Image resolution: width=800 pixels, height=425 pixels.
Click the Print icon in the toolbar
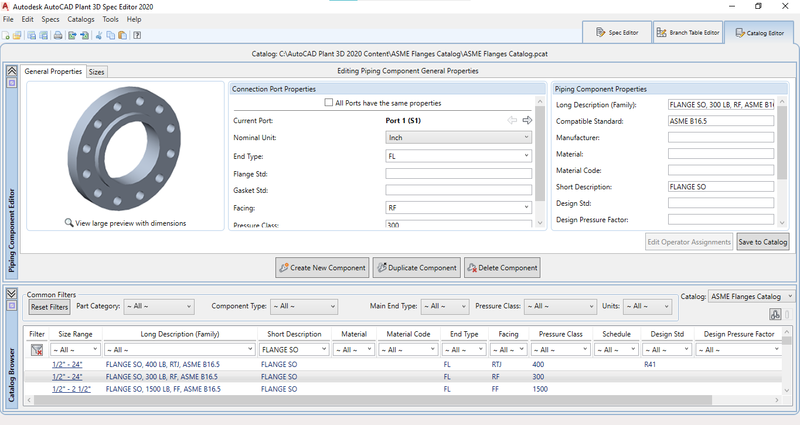(x=58, y=35)
